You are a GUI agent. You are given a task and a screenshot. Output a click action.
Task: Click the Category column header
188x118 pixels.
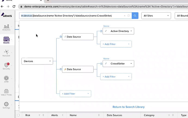pos(149,115)
